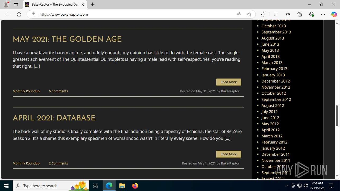
Task: Click the page vertical scrollbar thumb
Action: [x=337, y=116]
